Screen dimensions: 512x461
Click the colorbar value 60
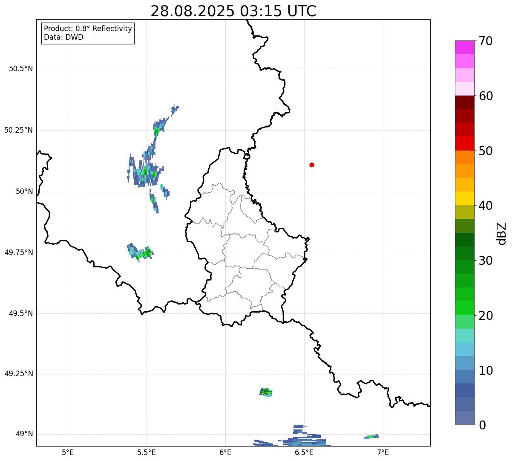click(x=486, y=96)
